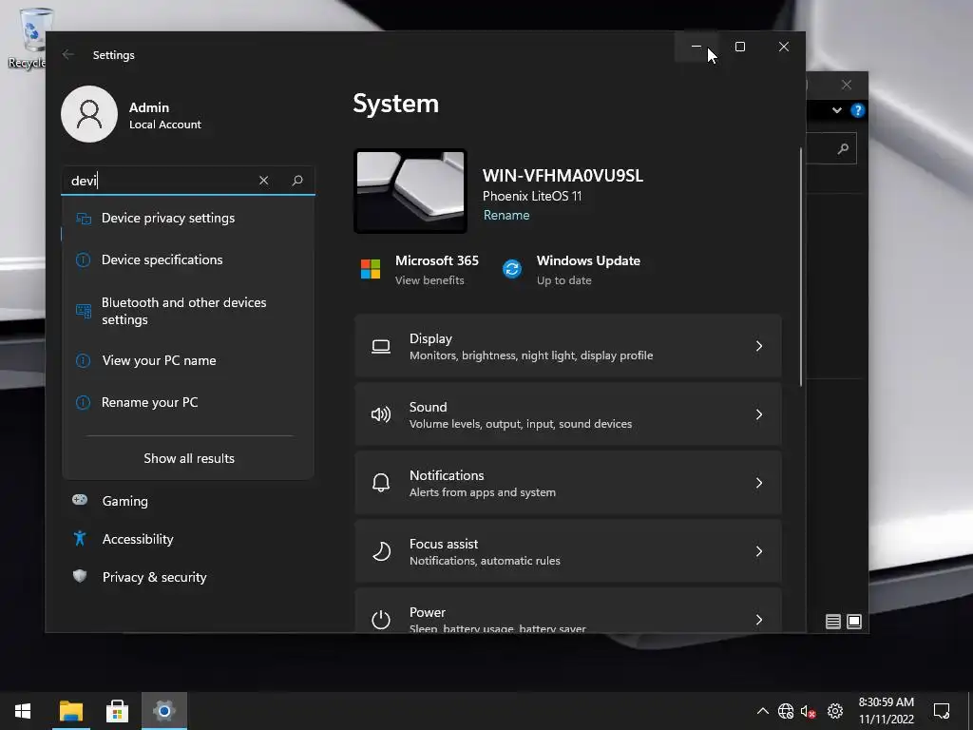Click the Notifications bell icon
The image size is (973, 730).
(381, 483)
